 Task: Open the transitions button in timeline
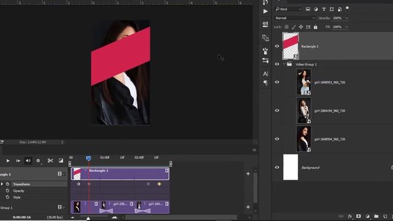pyautogui.click(x=61, y=161)
